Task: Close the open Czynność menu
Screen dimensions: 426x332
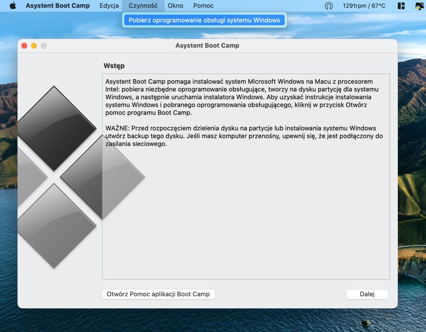Action: (143, 6)
